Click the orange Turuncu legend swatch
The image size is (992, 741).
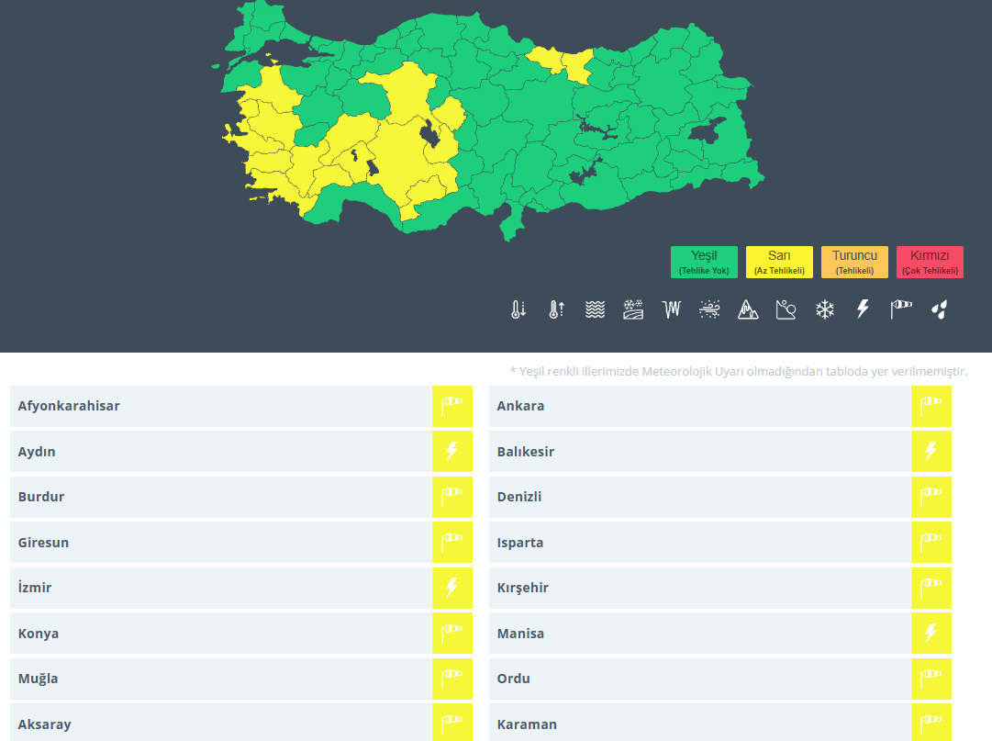[854, 262]
